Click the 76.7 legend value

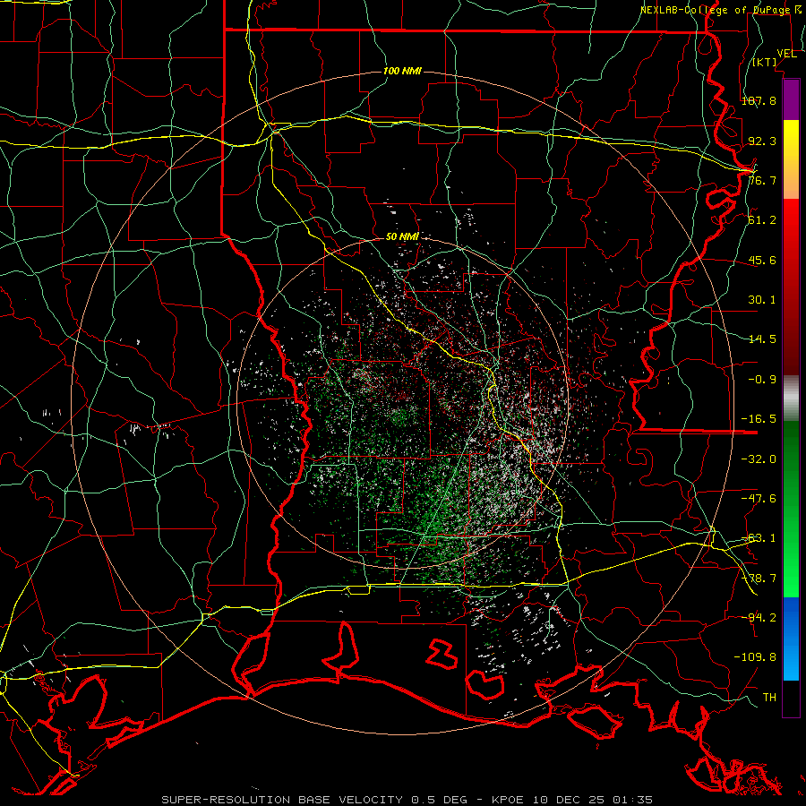point(762,180)
